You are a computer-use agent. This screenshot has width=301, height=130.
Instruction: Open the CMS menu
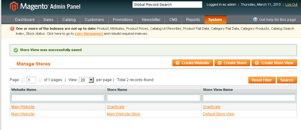point(173,20)
